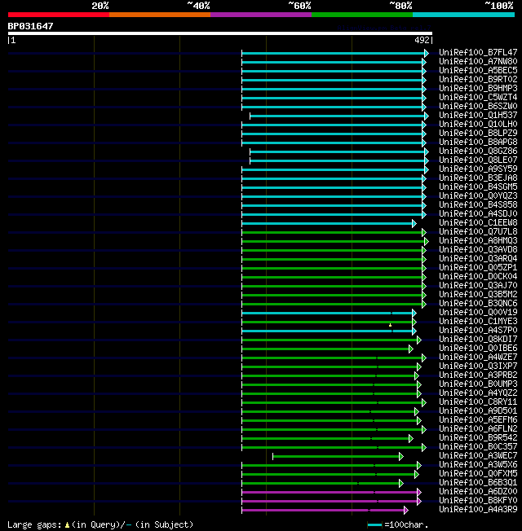The height and width of the screenshot is (531, 522).
Task: Click UniRef100_A6FLN2 label
Action: click(478, 429)
